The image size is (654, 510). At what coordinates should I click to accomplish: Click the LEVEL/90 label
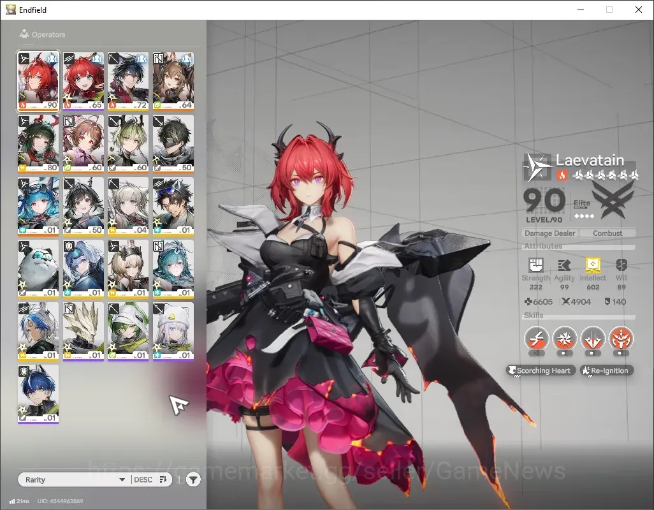point(544,220)
